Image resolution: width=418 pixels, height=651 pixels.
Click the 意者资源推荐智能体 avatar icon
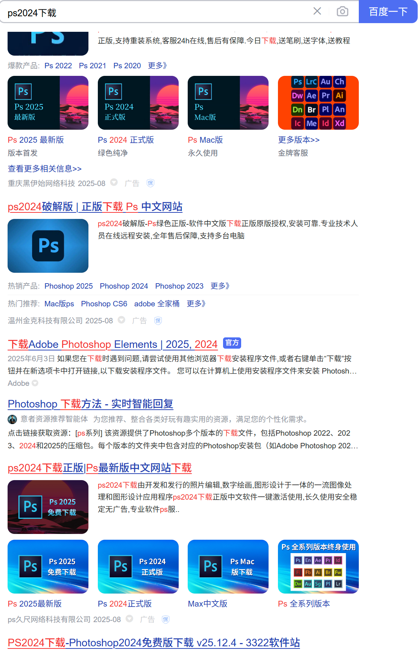click(x=12, y=419)
